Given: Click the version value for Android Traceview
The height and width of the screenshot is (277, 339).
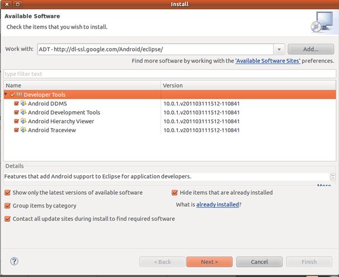Looking at the screenshot, I should (201, 130).
